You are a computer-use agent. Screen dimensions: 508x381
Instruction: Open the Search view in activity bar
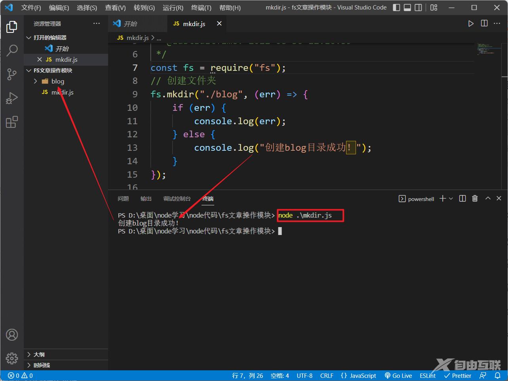(x=12, y=50)
